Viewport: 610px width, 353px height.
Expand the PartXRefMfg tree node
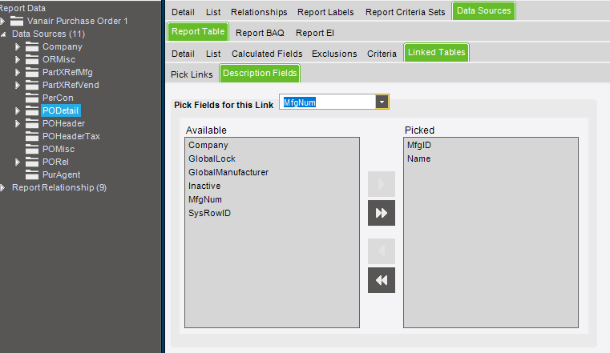tap(17, 73)
